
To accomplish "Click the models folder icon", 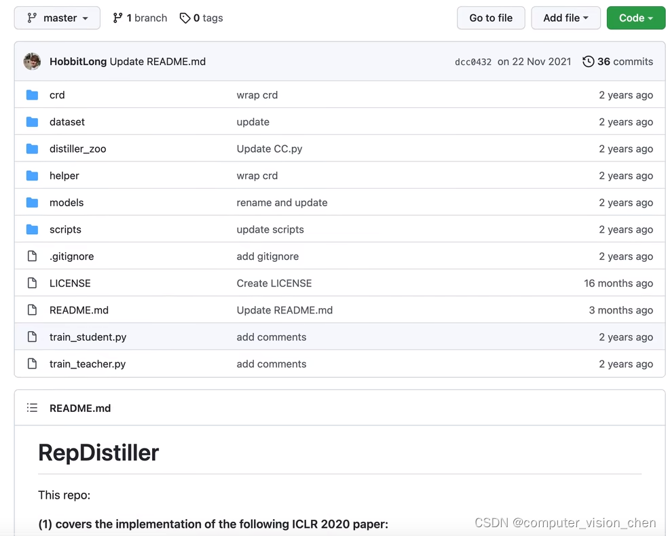I will coord(33,202).
